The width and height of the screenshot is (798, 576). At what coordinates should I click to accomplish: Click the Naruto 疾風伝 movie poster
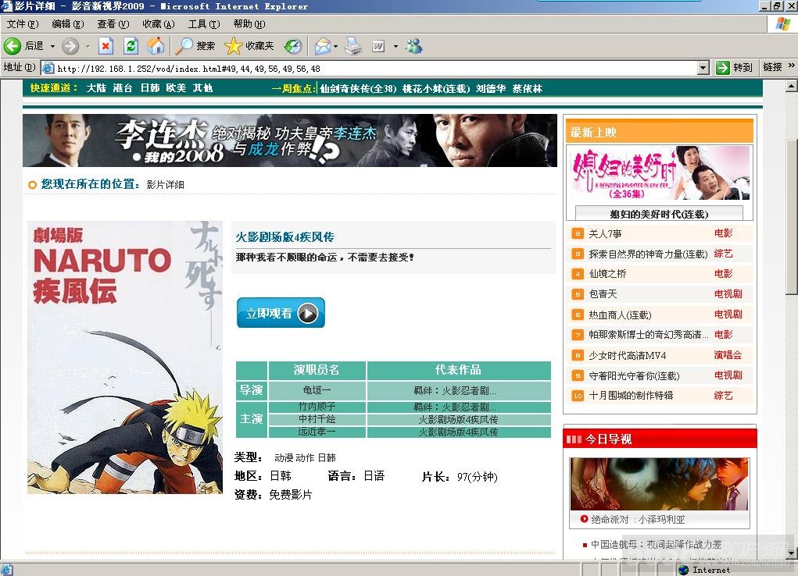click(x=125, y=357)
